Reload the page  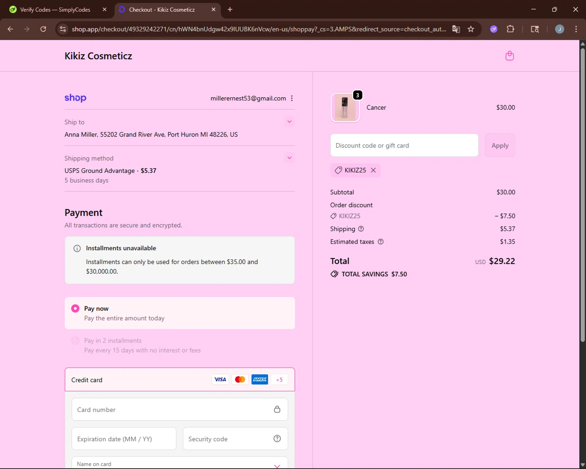tap(43, 29)
